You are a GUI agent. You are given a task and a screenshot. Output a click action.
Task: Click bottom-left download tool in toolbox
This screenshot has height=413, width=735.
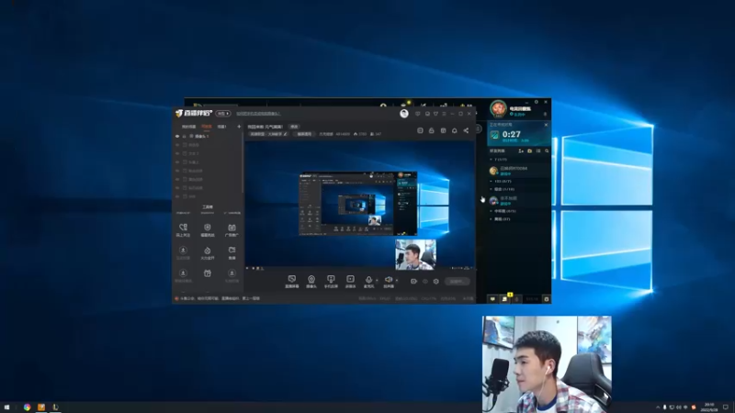[x=183, y=273]
